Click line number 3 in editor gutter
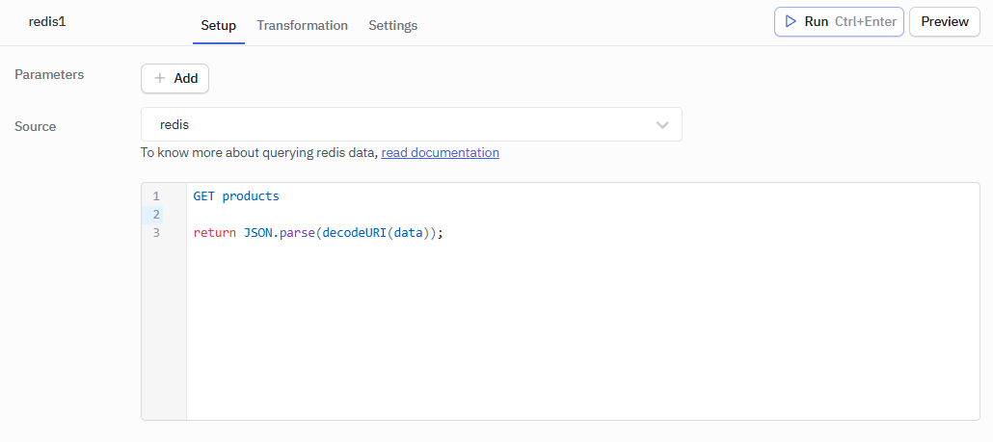 coord(155,232)
